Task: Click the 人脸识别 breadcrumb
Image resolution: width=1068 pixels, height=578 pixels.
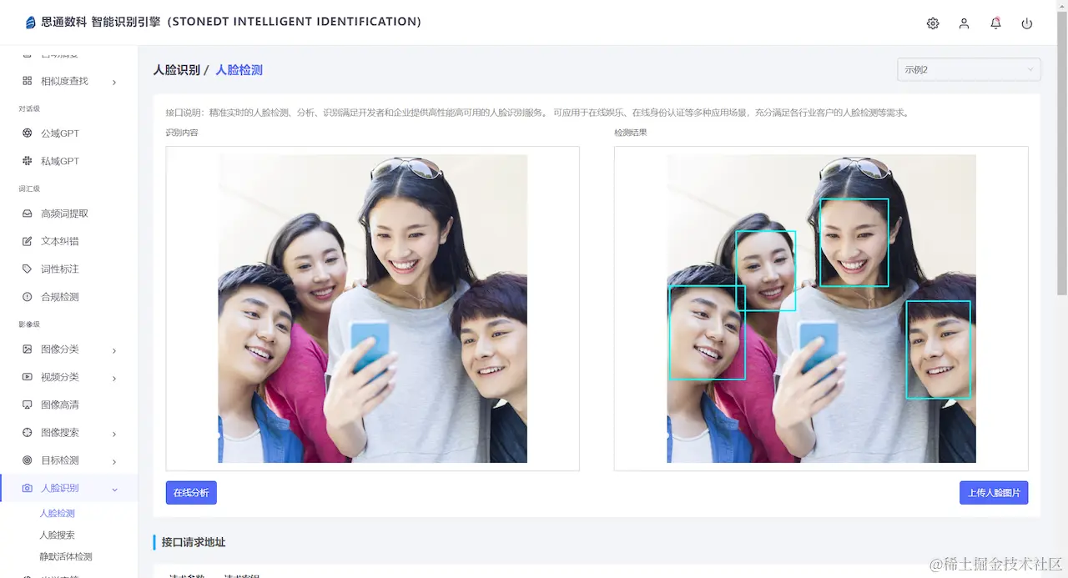Action: tap(176, 70)
